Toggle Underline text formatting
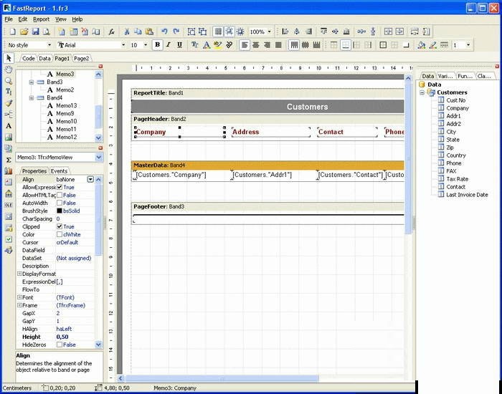502x394 pixels. [179, 44]
